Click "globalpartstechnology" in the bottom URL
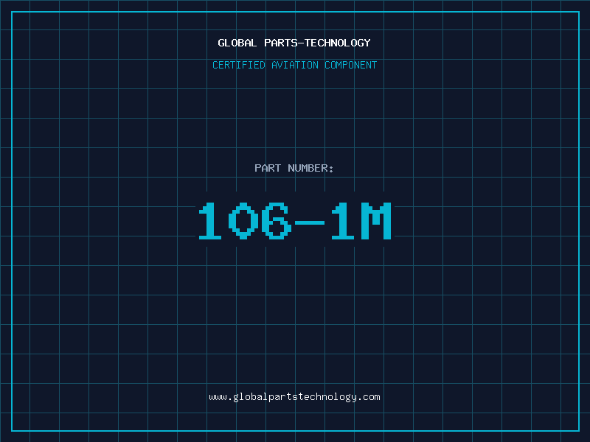590x442 pixels. (294, 397)
